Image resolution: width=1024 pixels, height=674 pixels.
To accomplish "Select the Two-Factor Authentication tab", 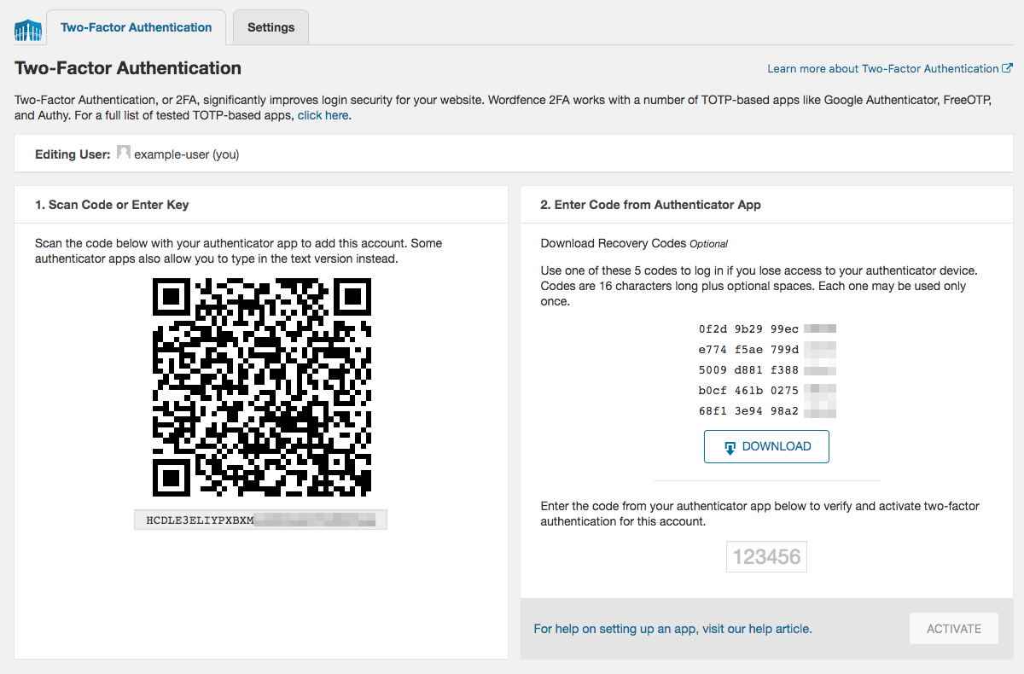I will tap(136, 26).
